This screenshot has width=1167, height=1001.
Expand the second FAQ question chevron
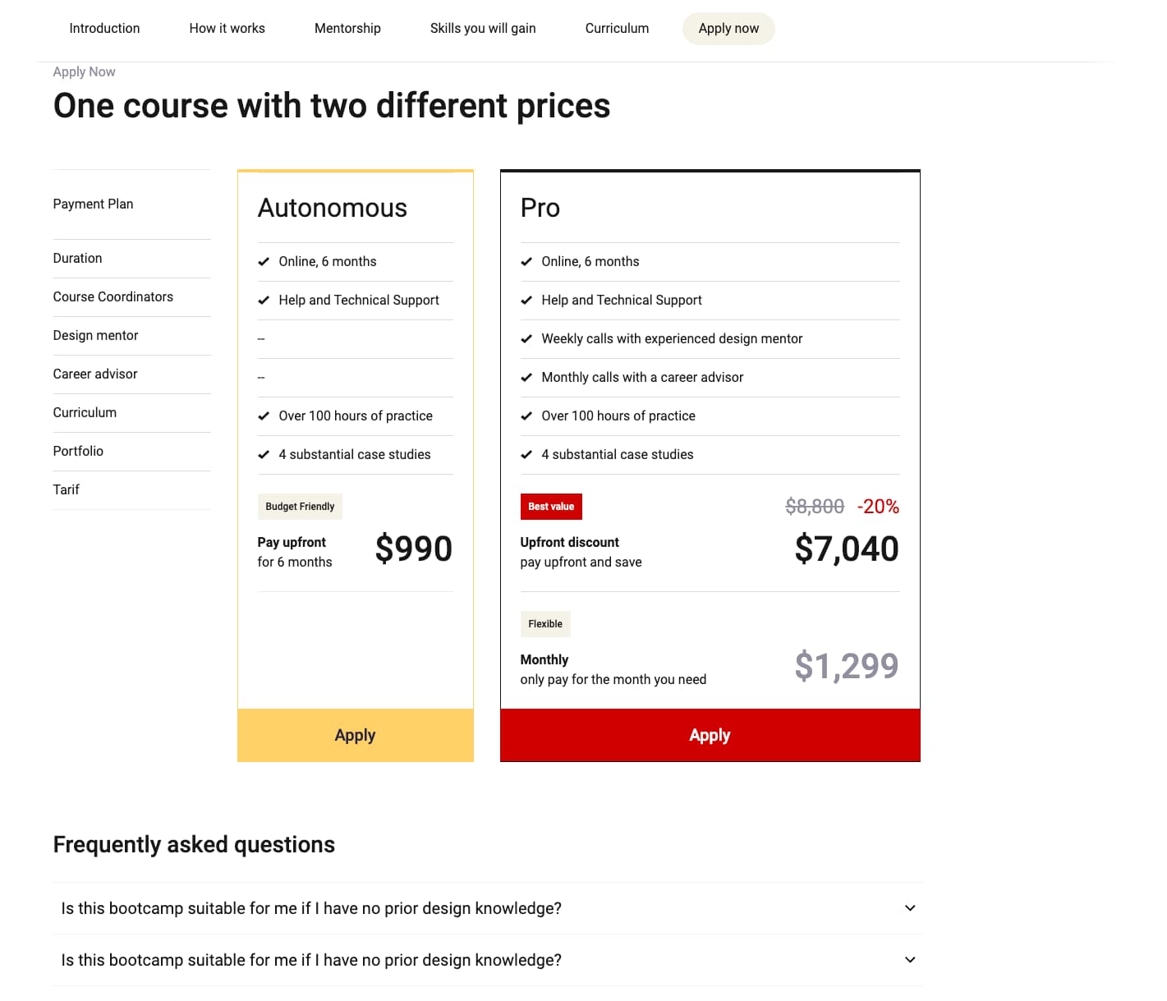point(910,960)
